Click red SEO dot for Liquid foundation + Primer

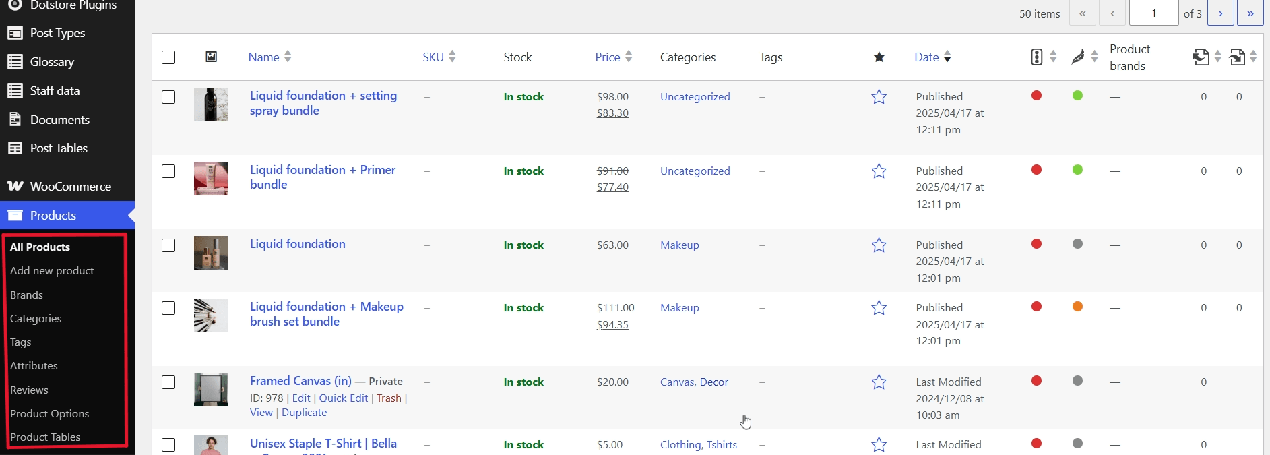[x=1036, y=170]
